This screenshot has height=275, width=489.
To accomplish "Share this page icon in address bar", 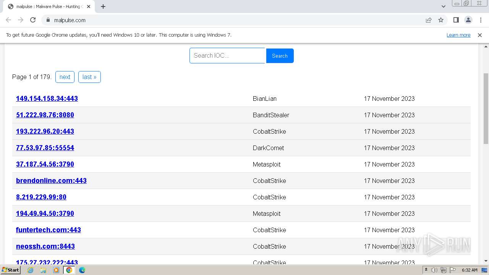I will [x=429, y=20].
